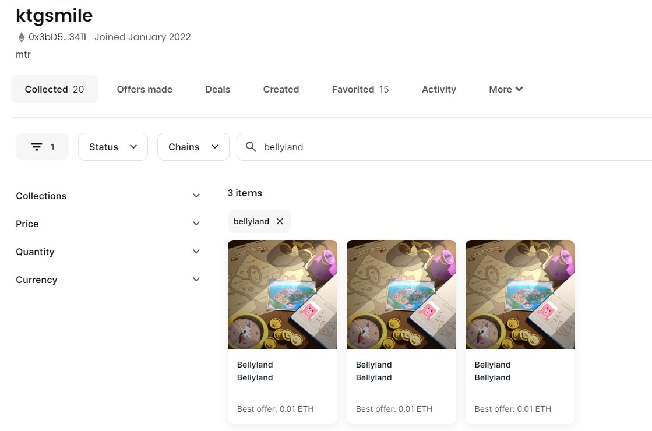Viewport: 652px width, 431px height.
Task: Remove the bellyland filter chip via X
Action: coord(280,221)
